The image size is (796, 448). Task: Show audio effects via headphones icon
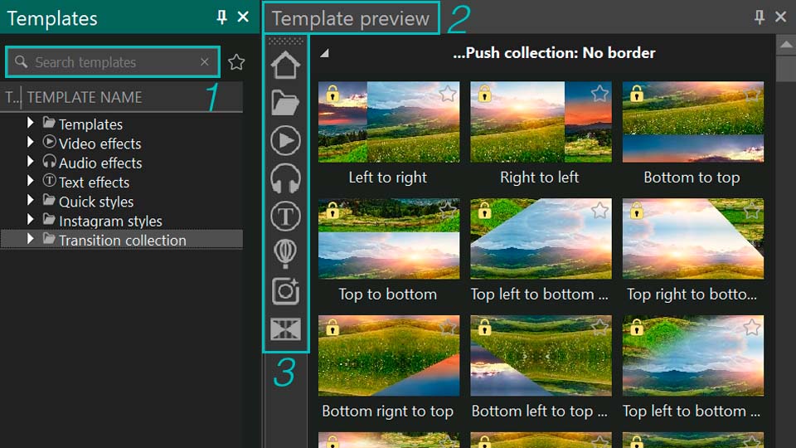[x=285, y=178]
